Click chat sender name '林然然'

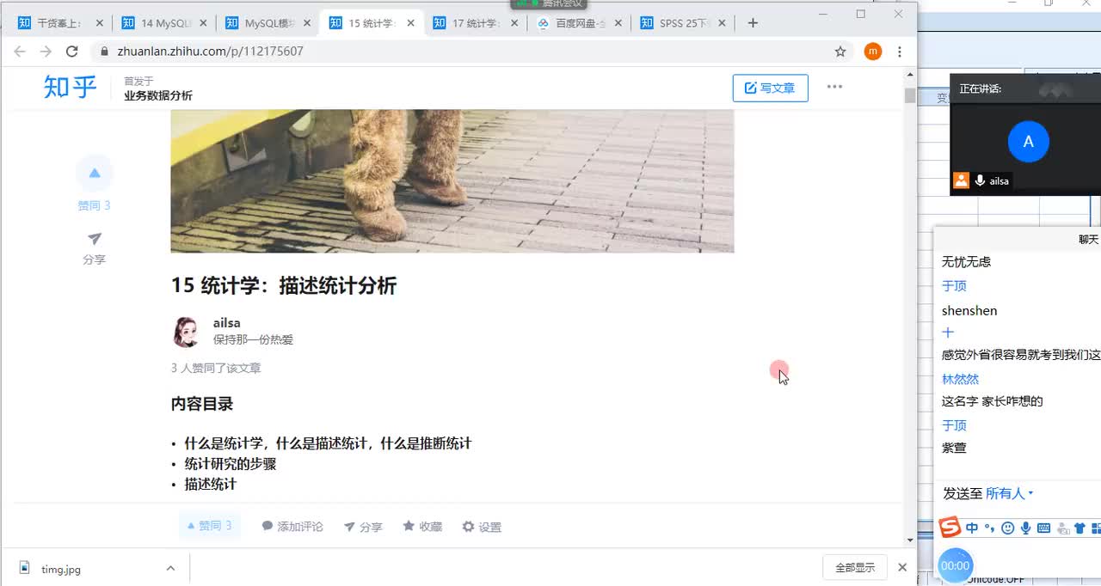pos(960,379)
